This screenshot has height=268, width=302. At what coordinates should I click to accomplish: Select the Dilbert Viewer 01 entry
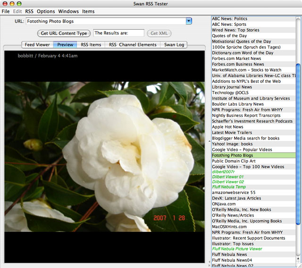click(x=228, y=176)
